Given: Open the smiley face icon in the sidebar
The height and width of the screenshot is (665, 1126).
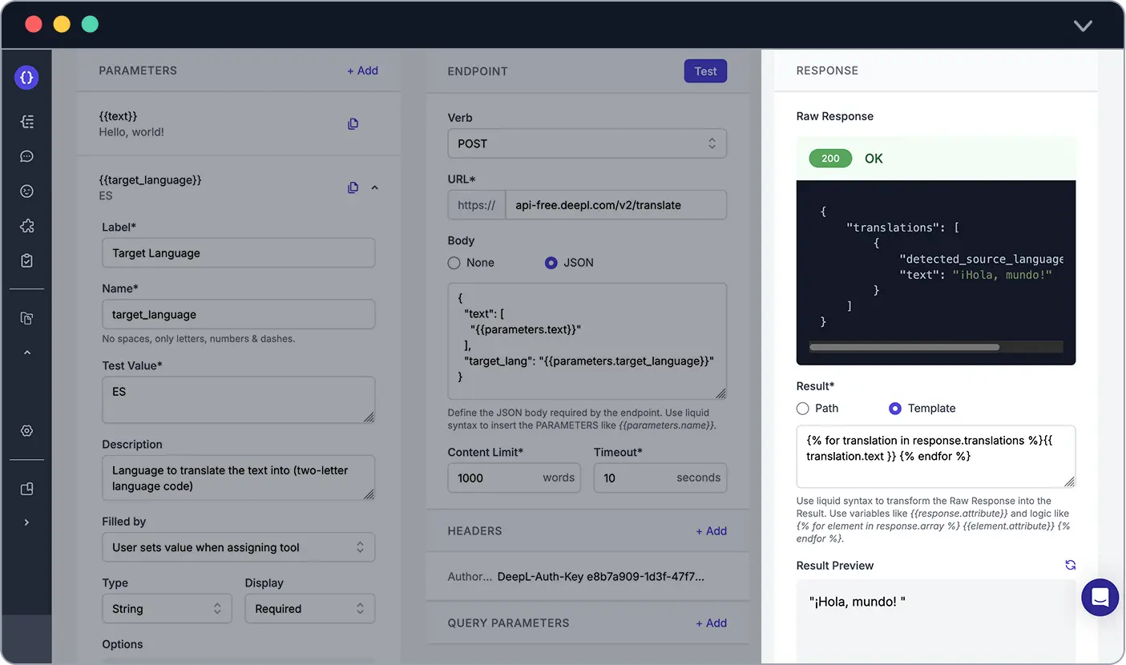Looking at the screenshot, I should (x=27, y=191).
